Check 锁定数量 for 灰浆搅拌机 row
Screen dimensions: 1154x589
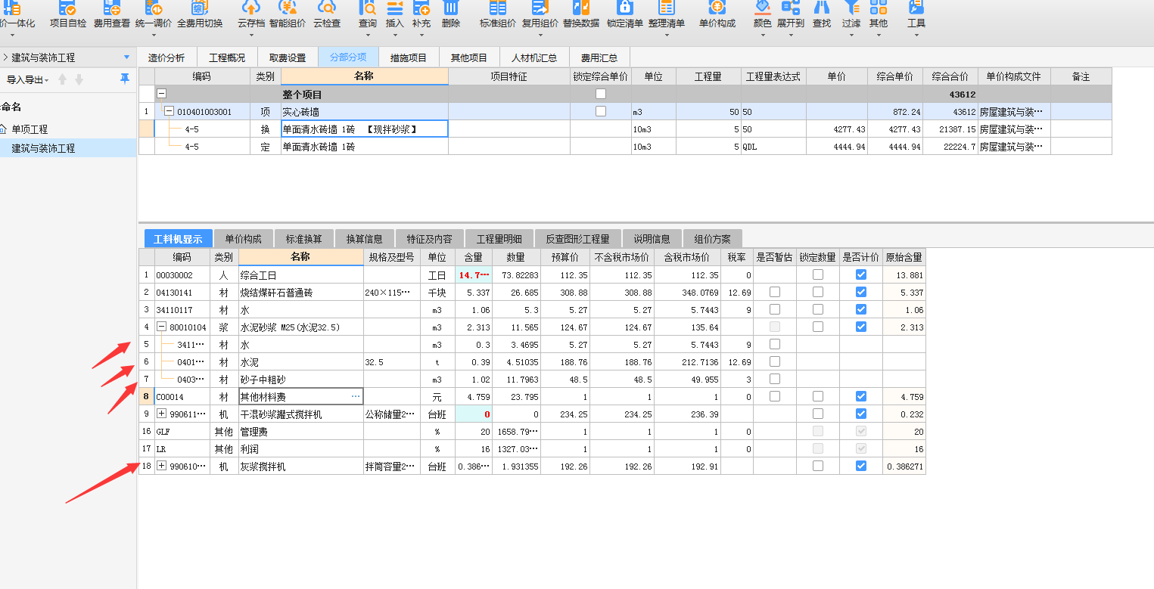[x=818, y=466]
